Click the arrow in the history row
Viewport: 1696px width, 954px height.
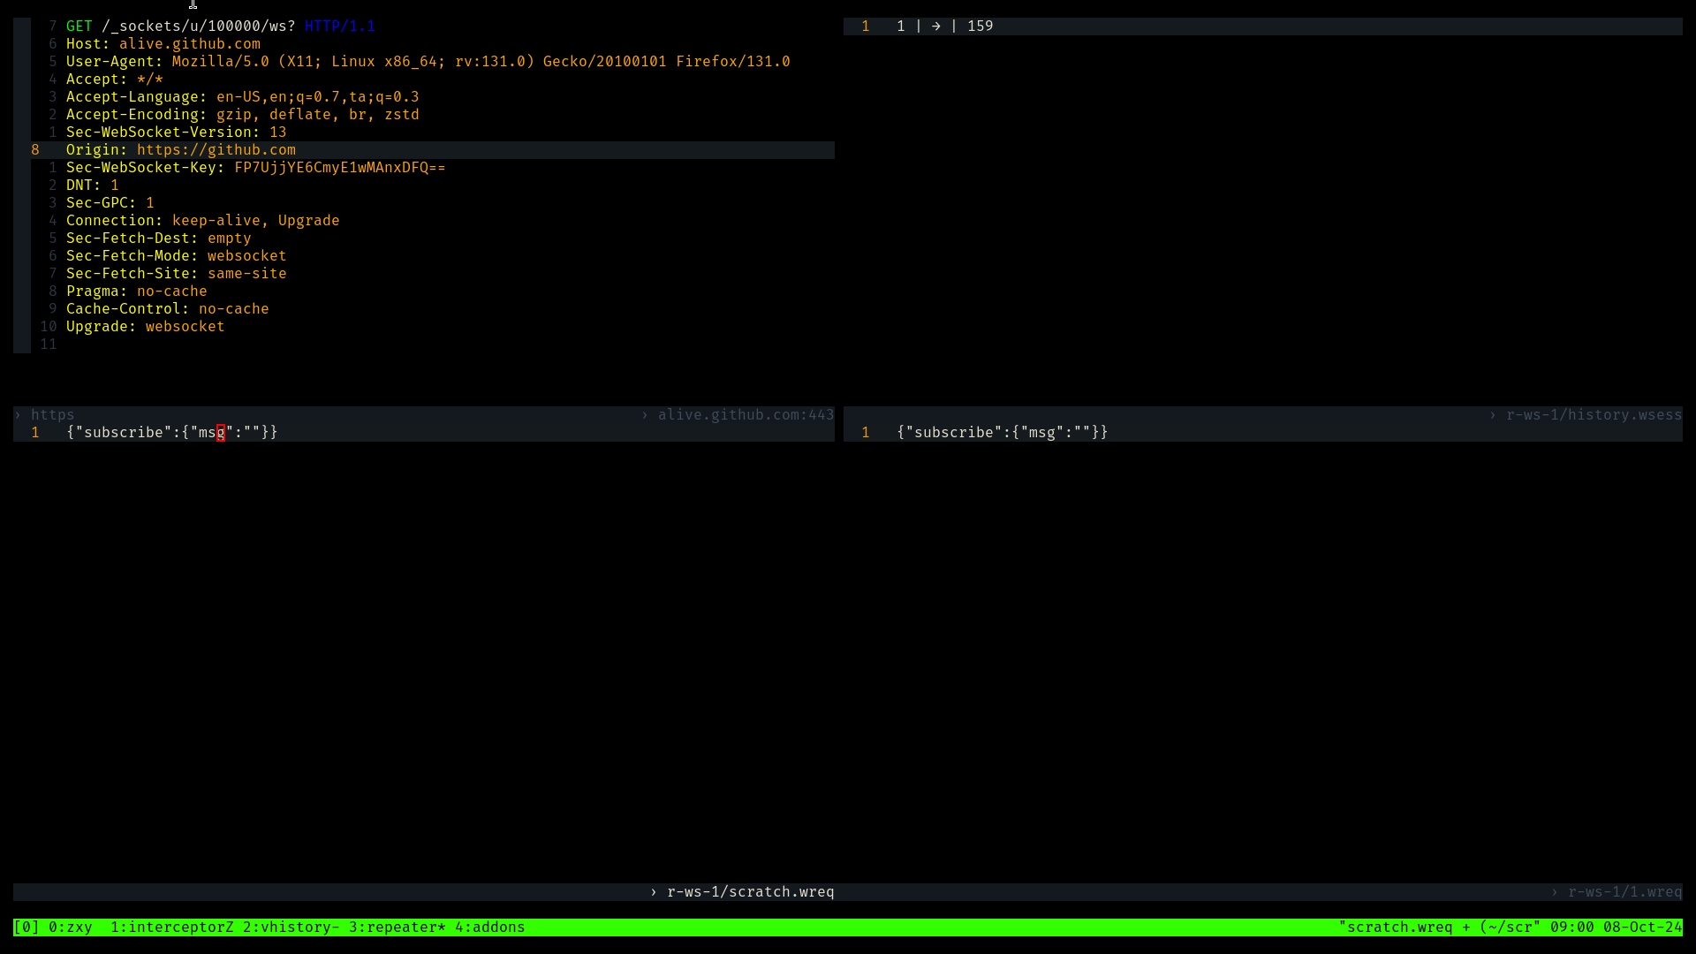coord(935,26)
